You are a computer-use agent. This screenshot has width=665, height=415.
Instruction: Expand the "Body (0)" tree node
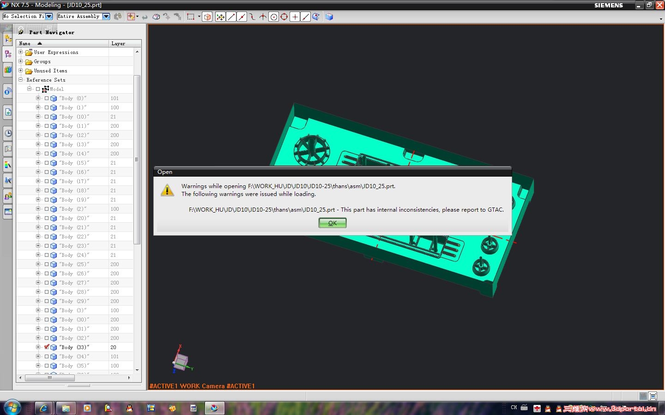pos(38,98)
